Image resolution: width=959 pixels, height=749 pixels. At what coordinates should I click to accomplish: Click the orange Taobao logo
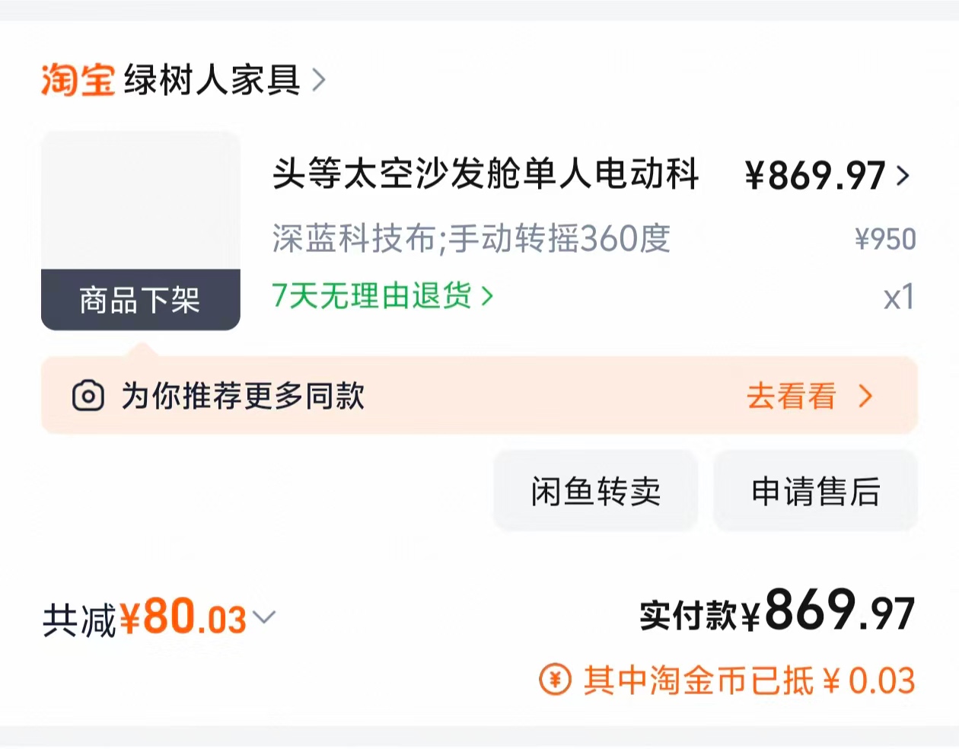tap(77, 80)
